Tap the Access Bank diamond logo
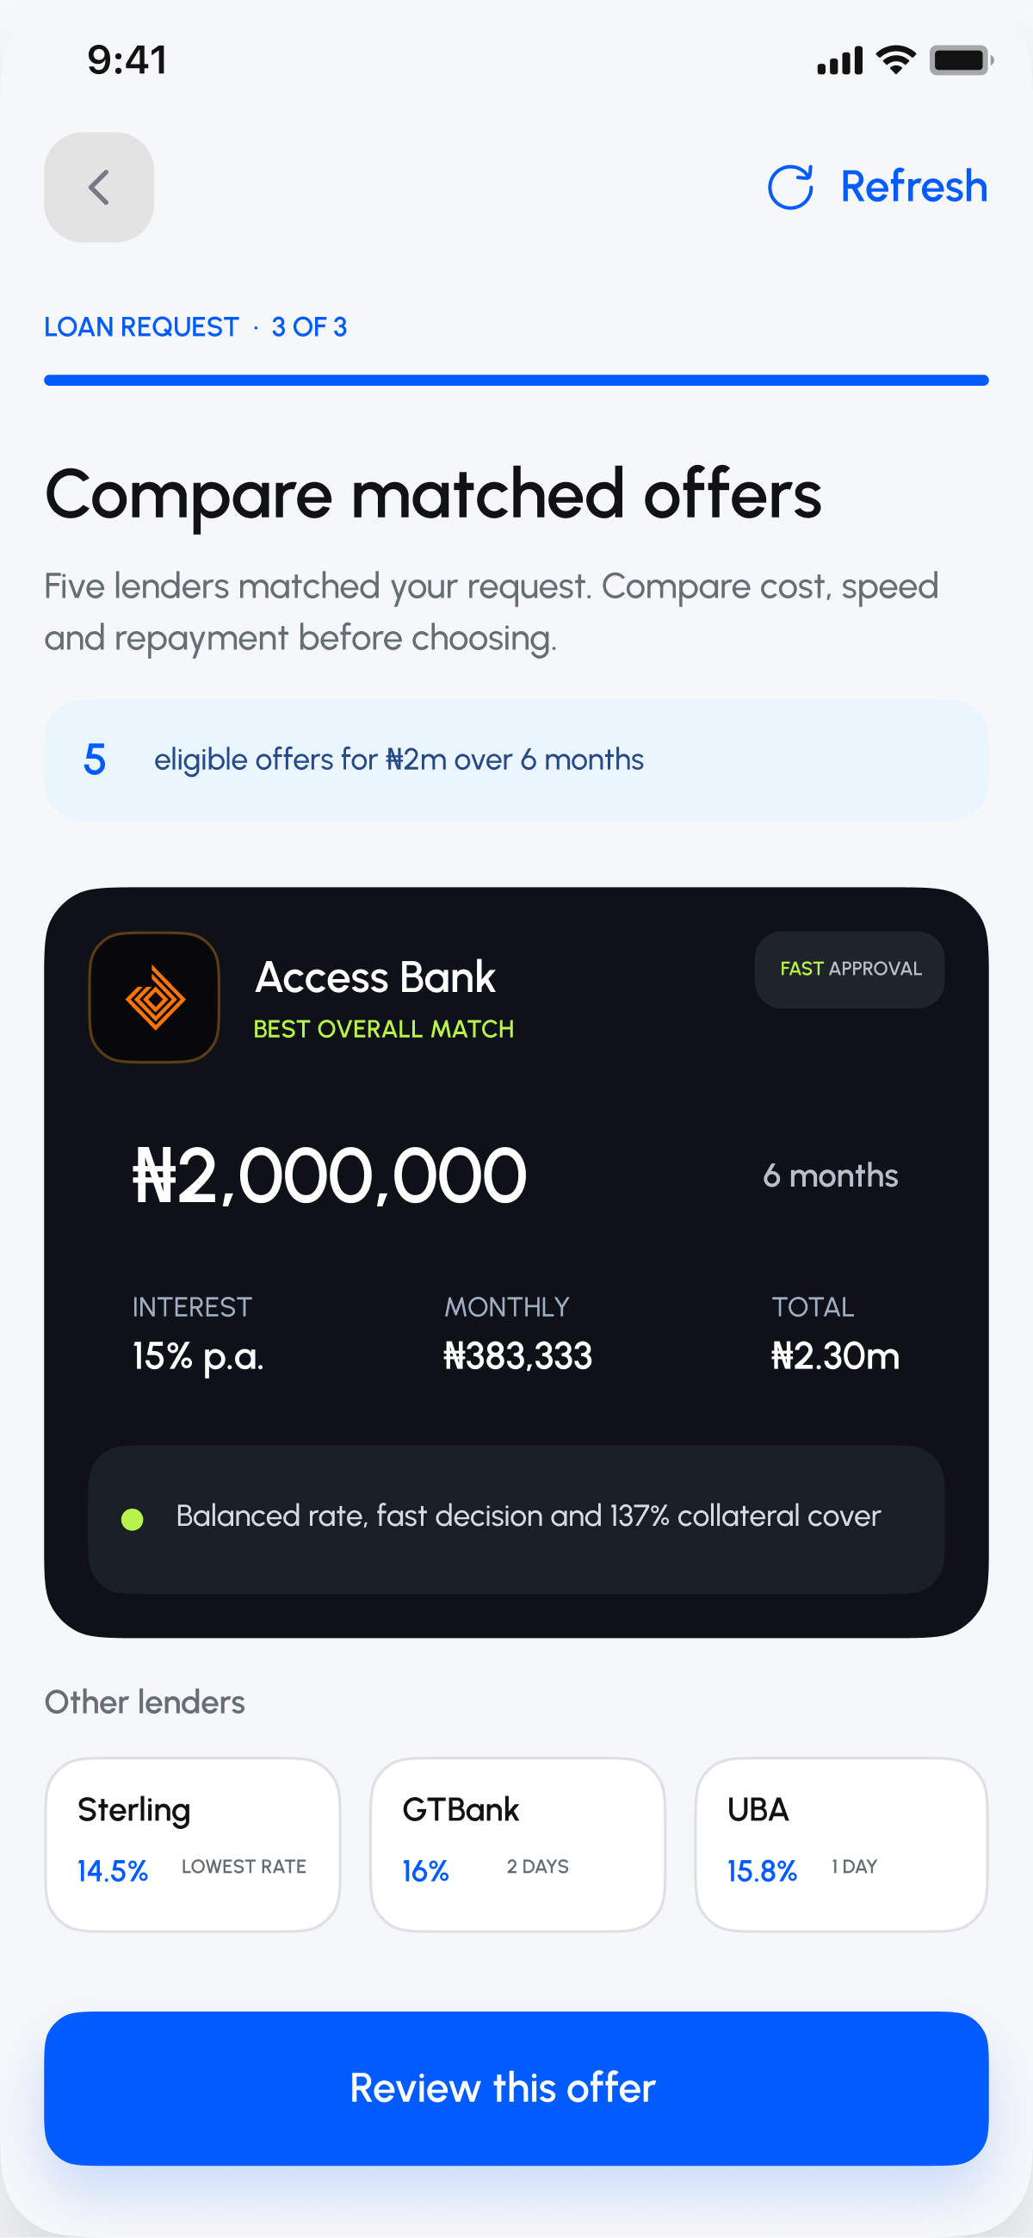The image size is (1033, 2238). pos(155,997)
